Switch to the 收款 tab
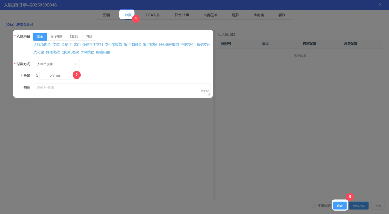389x214 pixels. pyautogui.click(x=128, y=15)
